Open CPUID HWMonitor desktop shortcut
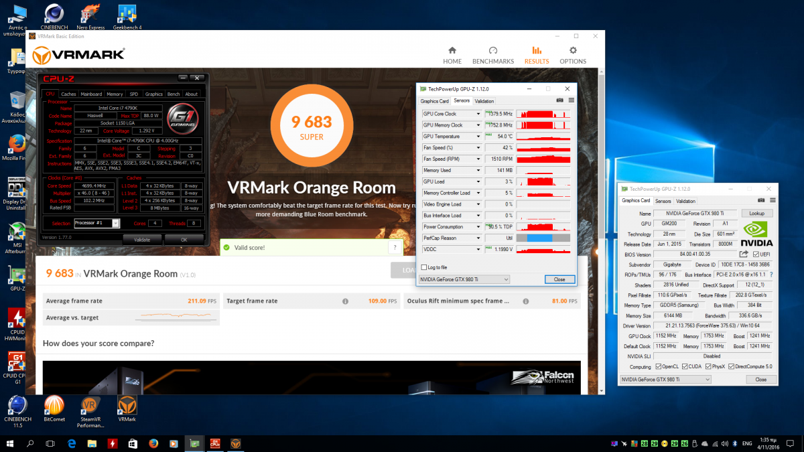 (16, 324)
